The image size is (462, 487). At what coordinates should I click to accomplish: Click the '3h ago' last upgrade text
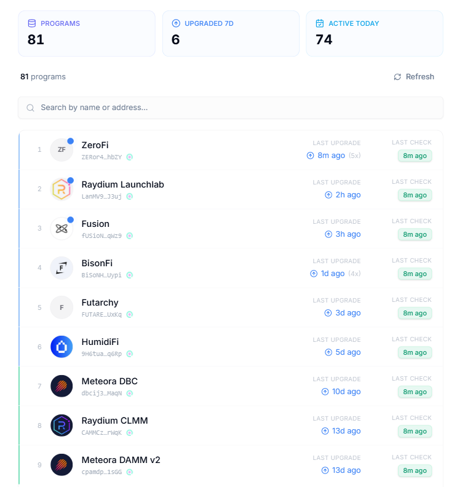coord(348,234)
